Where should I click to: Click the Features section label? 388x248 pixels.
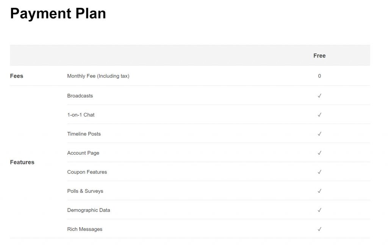22,162
